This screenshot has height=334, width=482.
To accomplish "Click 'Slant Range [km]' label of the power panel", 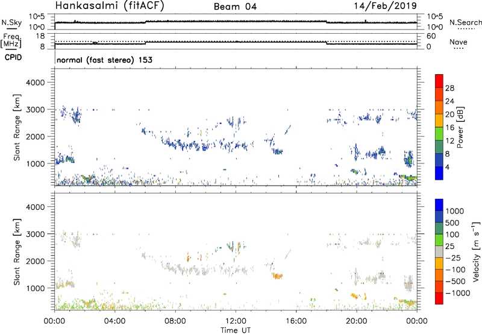I will click(17, 127).
